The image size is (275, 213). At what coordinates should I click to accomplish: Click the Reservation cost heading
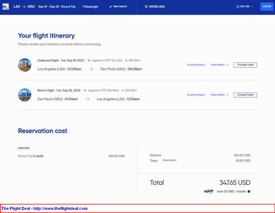tap(43, 131)
